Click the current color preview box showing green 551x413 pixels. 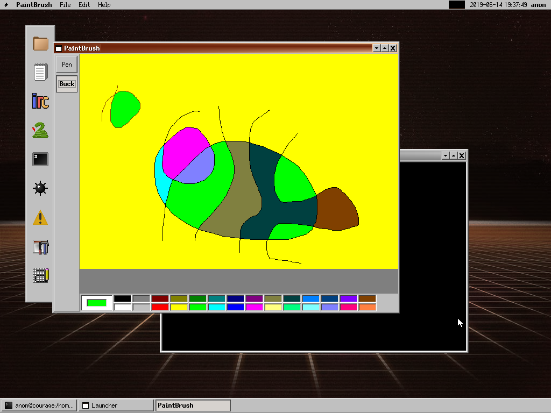point(97,303)
